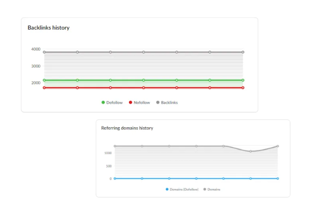Image resolution: width=315 pixels, height=205 pixels.
Task: Select the first red Nofollow data point
Action: click(x=44, y=88)
